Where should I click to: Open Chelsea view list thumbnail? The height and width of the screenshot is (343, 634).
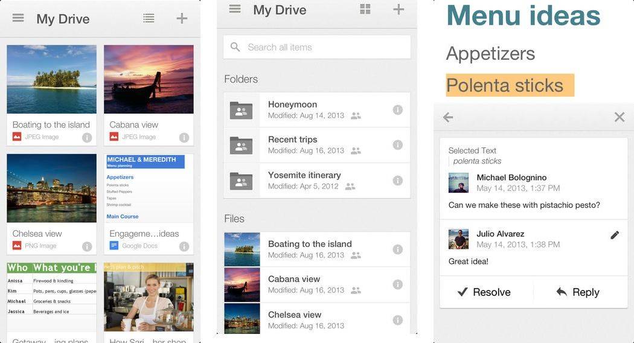[x=242, y=319]
